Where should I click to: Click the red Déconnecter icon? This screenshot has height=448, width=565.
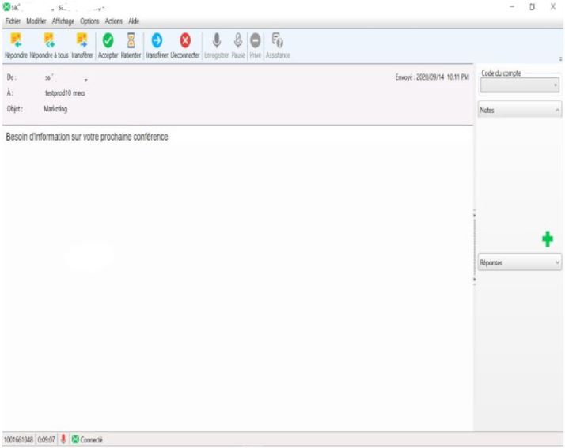coord(186,40)
